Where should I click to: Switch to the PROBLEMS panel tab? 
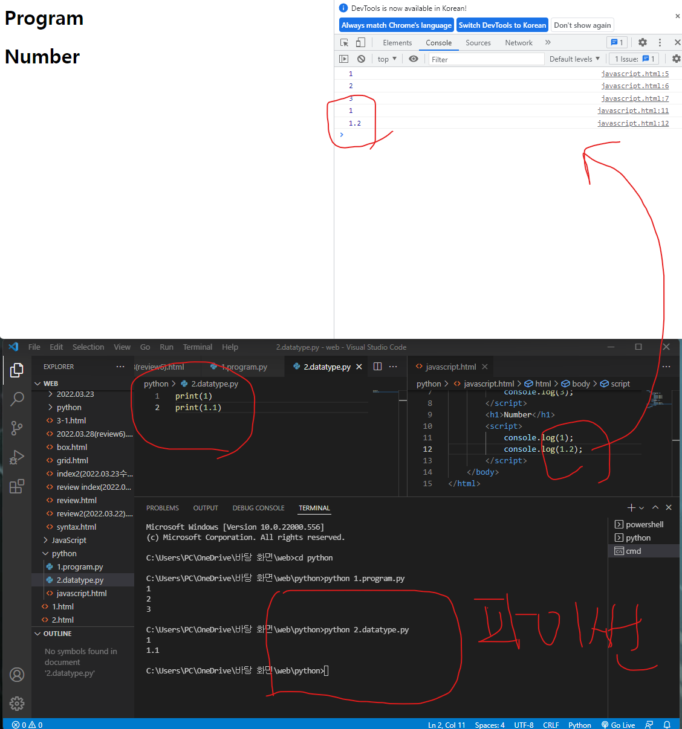coord(163,508)
